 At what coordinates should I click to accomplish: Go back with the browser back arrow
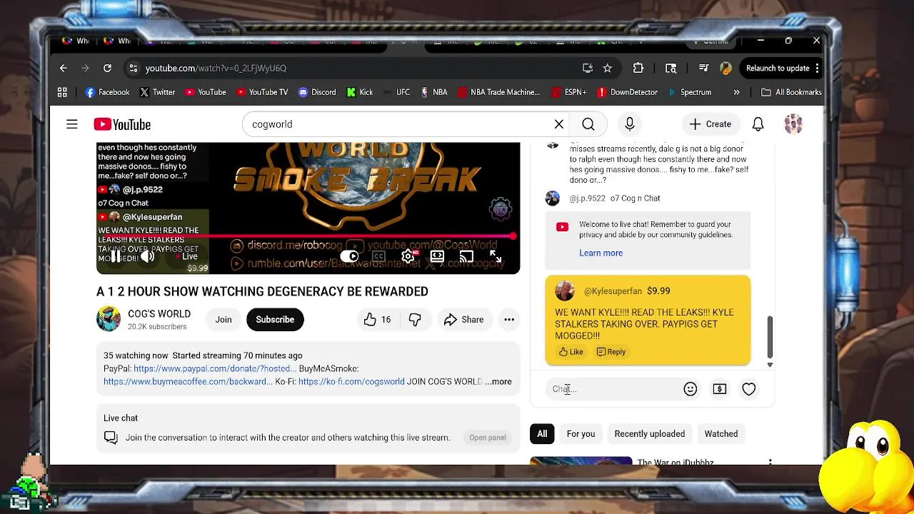coord(64,68)
